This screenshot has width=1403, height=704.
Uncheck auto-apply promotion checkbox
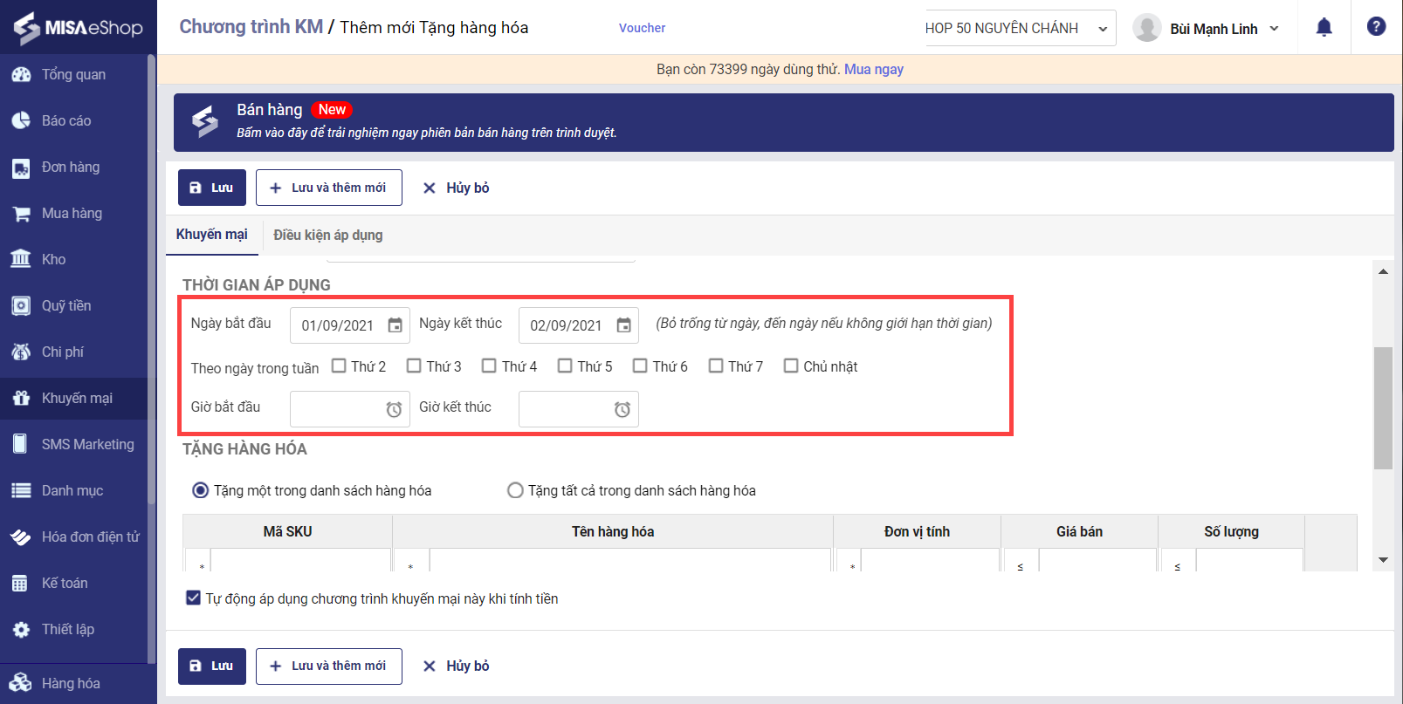[x=194, y=598]
